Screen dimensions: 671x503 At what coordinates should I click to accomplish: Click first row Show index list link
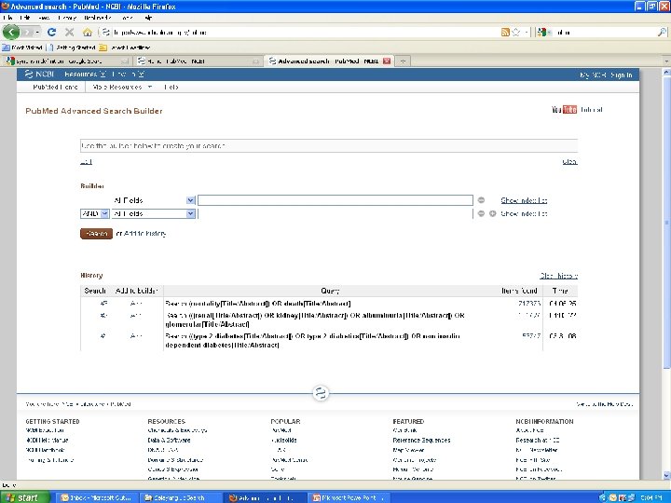coord(524,200)
